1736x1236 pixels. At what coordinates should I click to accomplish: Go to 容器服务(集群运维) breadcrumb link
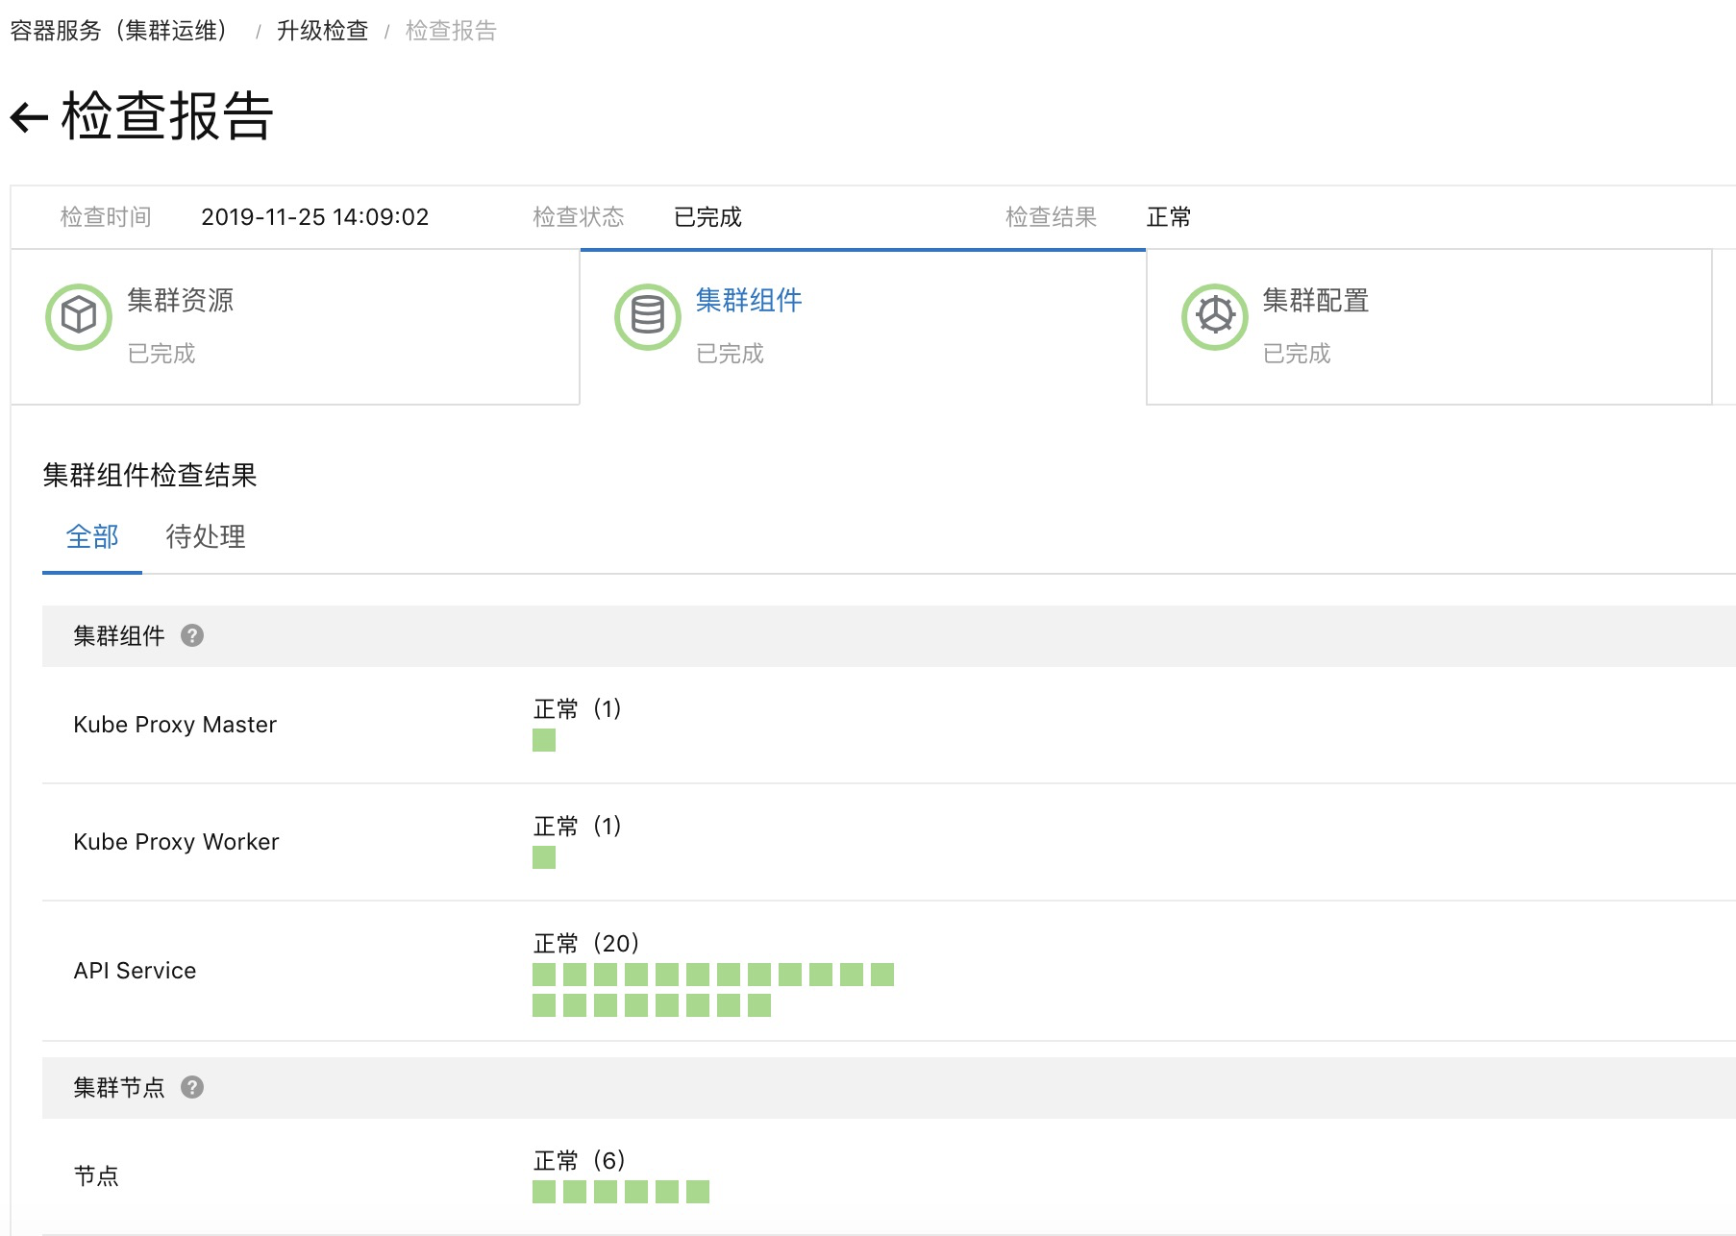[x=118, y=31]
